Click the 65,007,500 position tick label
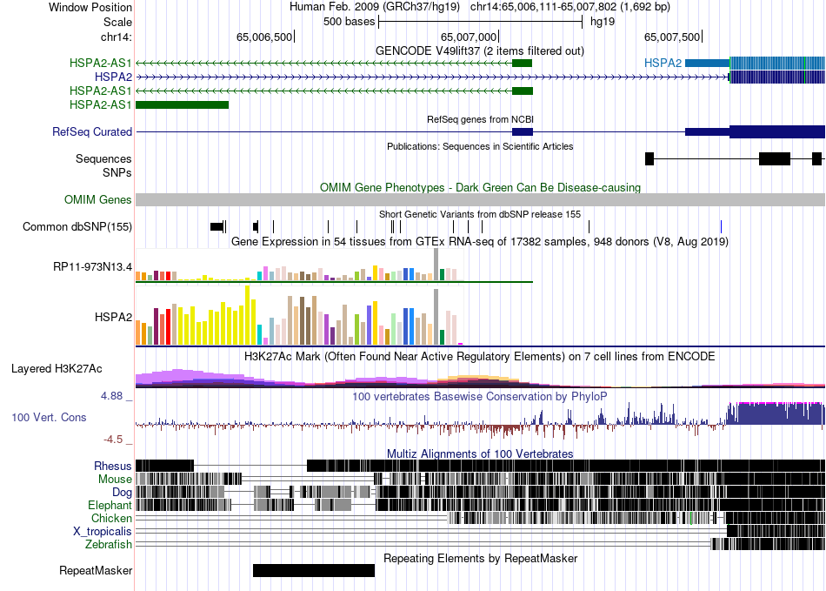The width and height of the screenshot is (826, 591). (672, 37)
